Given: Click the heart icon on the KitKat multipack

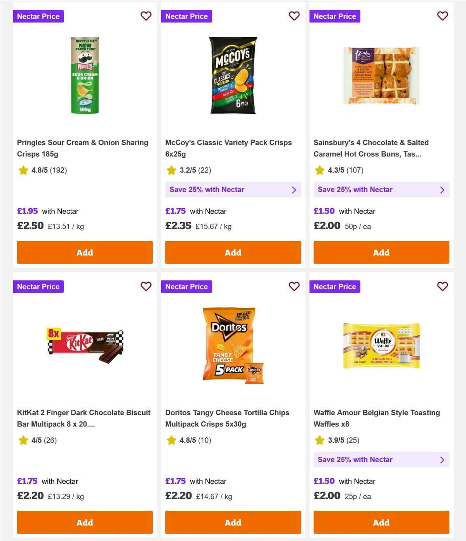Looking at the screenshot, I should coord(146,286).
